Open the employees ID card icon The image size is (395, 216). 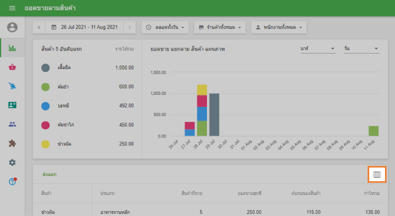coord(12,105)
